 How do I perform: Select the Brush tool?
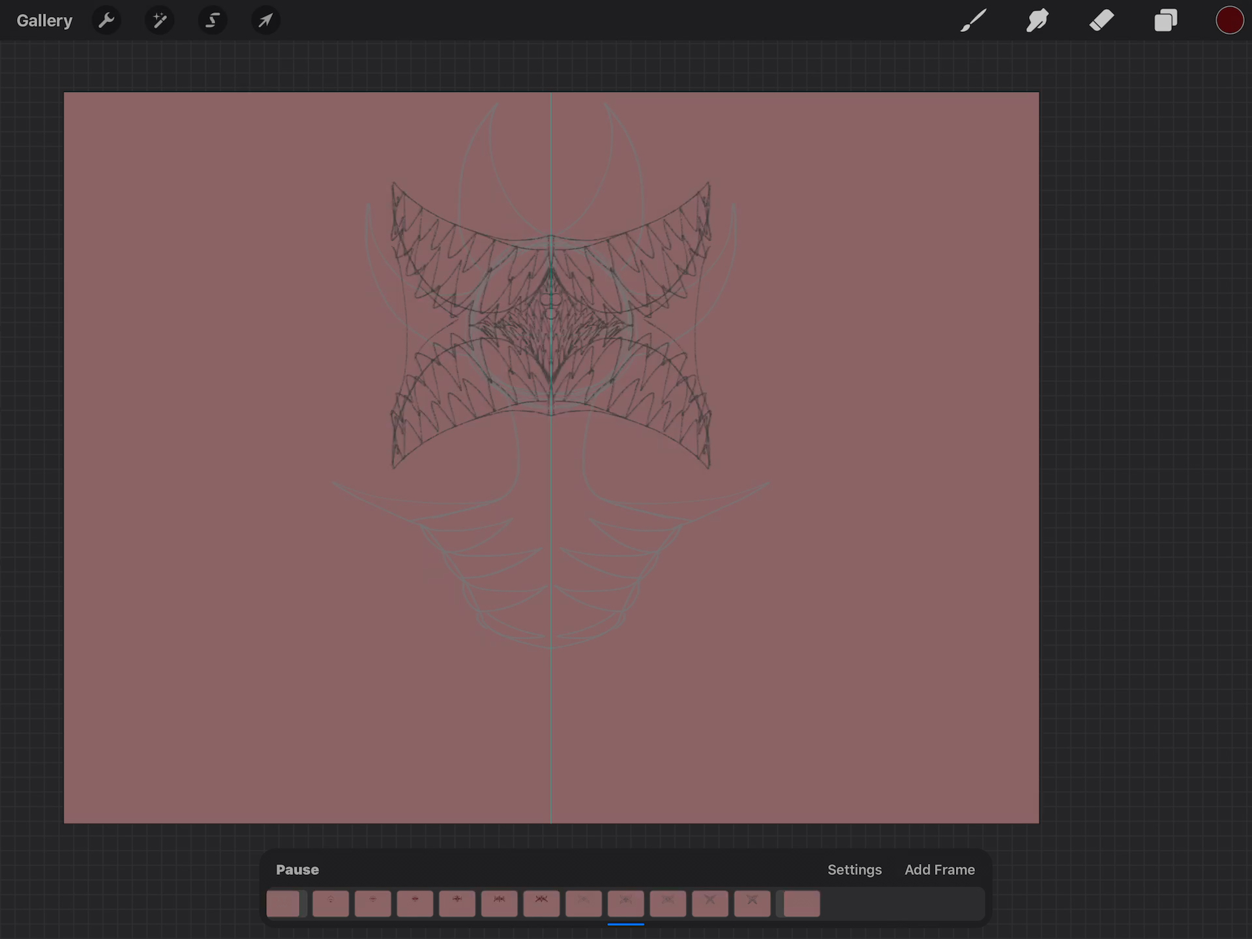(973, 21)
